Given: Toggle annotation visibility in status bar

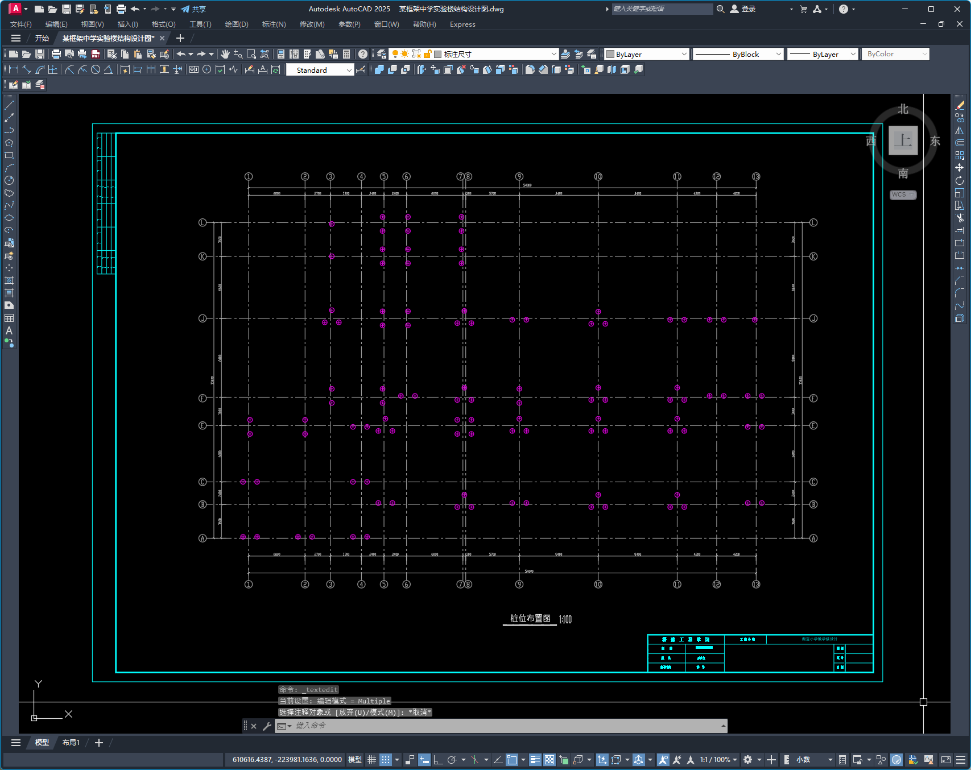Looking at the screenshot, I should click(x=663, y=760).
